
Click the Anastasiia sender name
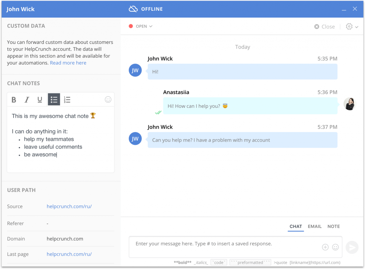(x=176, y=92)
